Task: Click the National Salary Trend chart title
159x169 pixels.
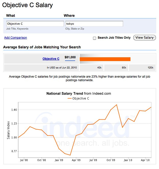Action: point(79,93)
